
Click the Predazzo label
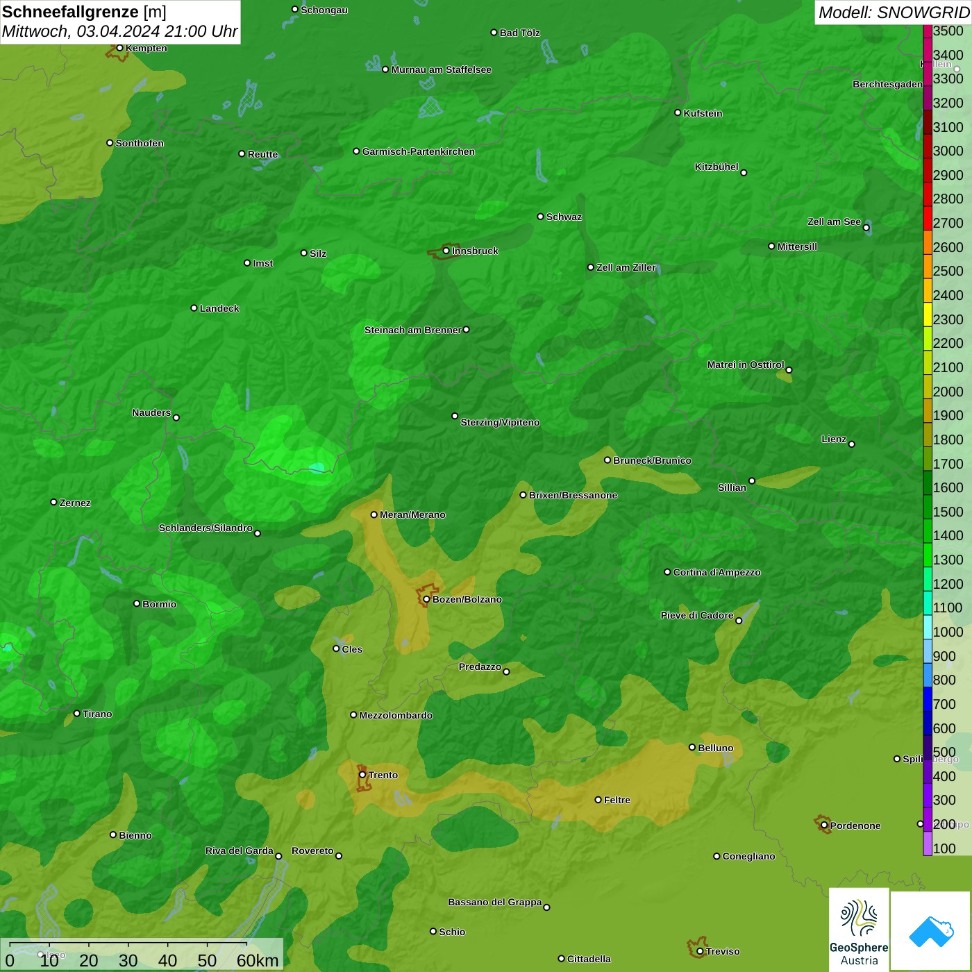pyautogui.click(x=480, y=667)
